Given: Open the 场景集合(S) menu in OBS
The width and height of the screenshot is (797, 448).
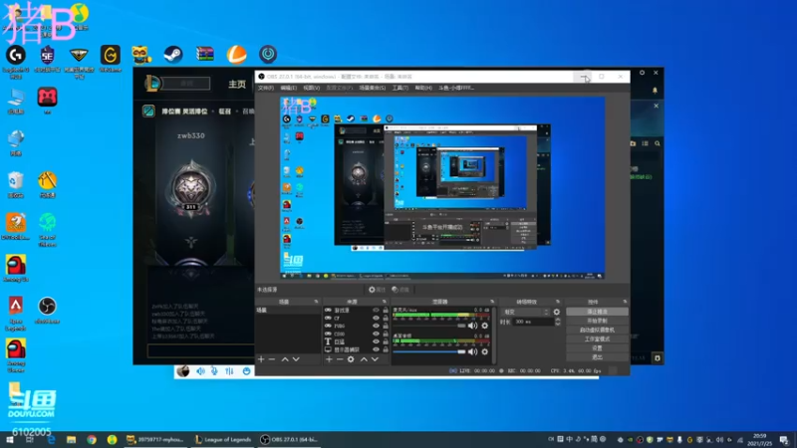Looking at the screenshot, I should pyautogui.click(x=373, y=88).
